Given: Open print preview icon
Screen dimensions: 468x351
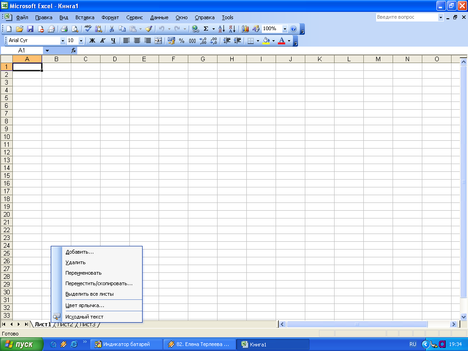Looking at the screenshot, I should click(x=75, y=29).
